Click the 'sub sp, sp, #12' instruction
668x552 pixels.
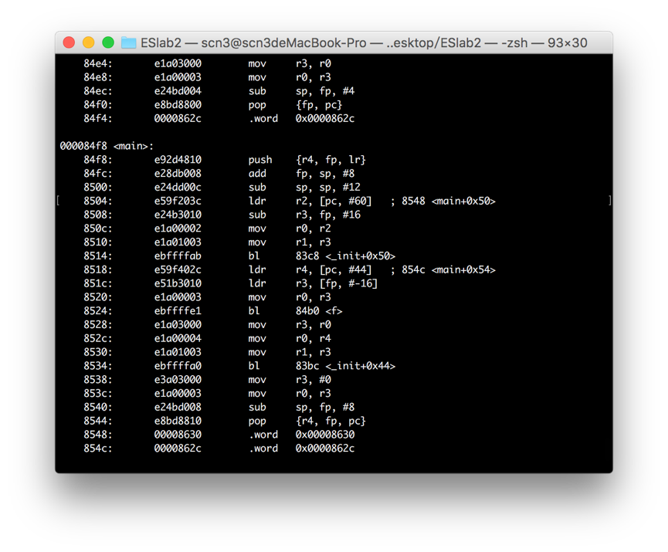point(304,187)
